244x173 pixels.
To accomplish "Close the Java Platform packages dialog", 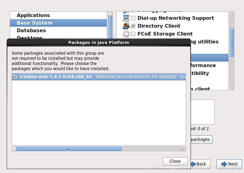I will tap(175, 161).
